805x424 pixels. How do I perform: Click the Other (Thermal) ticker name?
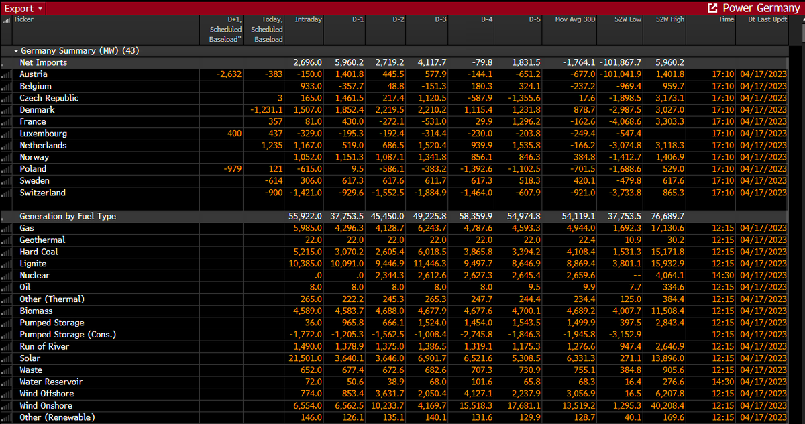tap(52, 299)
